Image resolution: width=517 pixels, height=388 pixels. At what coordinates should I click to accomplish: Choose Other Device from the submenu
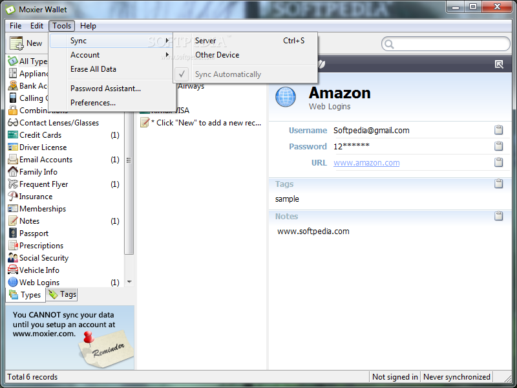246,55
